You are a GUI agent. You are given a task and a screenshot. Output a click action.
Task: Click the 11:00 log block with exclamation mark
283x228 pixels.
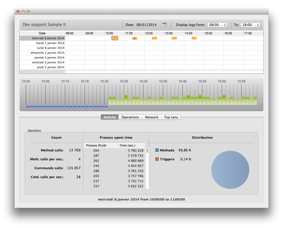(134, 38)
